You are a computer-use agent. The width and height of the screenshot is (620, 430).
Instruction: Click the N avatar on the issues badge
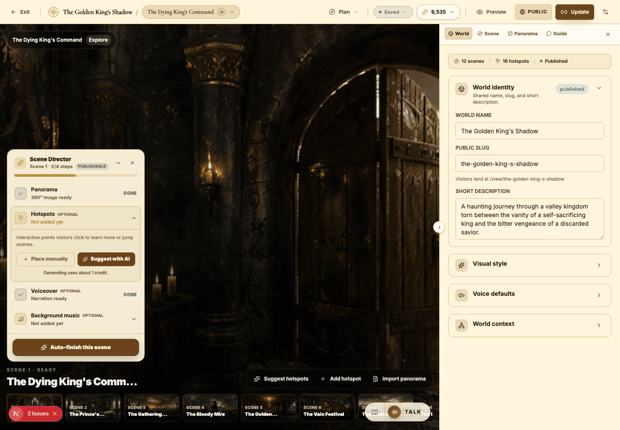click(16, 414)
